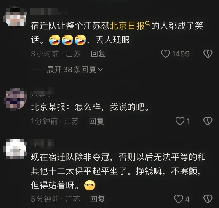The image size is (219, 208).
Task: Open third commenter's blurred username
Action: point(42,143)
